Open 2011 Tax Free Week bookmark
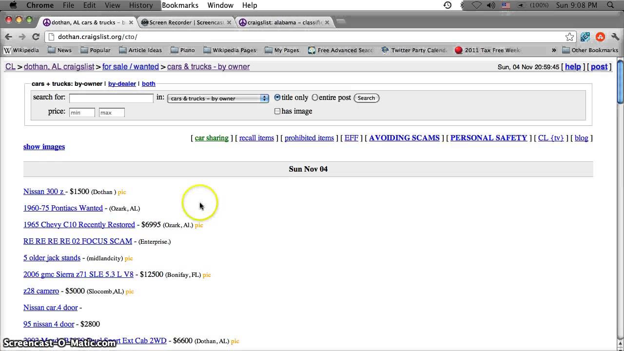Screen dimensions: 624x351 pyautogui.click(x=487, y=50)
